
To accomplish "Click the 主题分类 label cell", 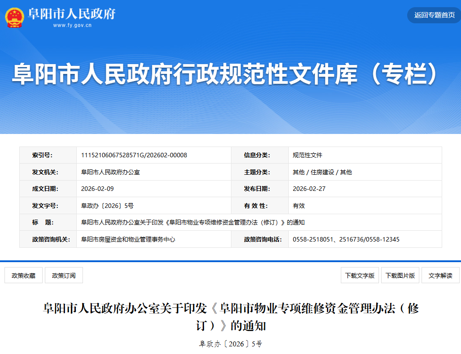I will coord(260,172).
